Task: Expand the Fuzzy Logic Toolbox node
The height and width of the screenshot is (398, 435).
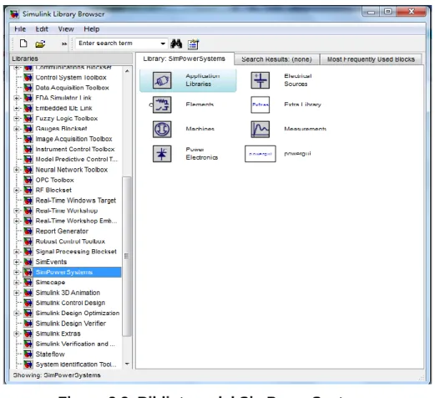Action: tap(17, 119)
